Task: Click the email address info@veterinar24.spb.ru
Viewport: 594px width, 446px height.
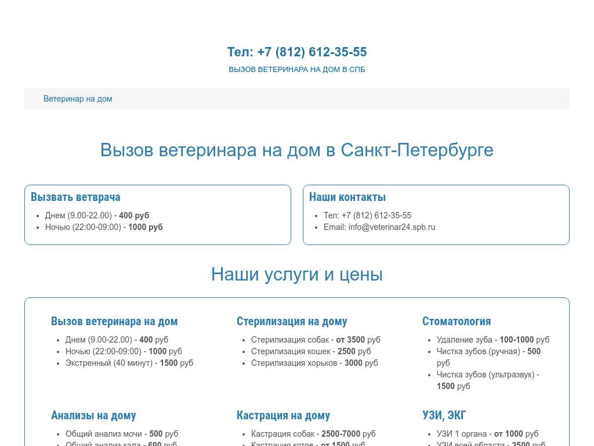Action: 392,227
